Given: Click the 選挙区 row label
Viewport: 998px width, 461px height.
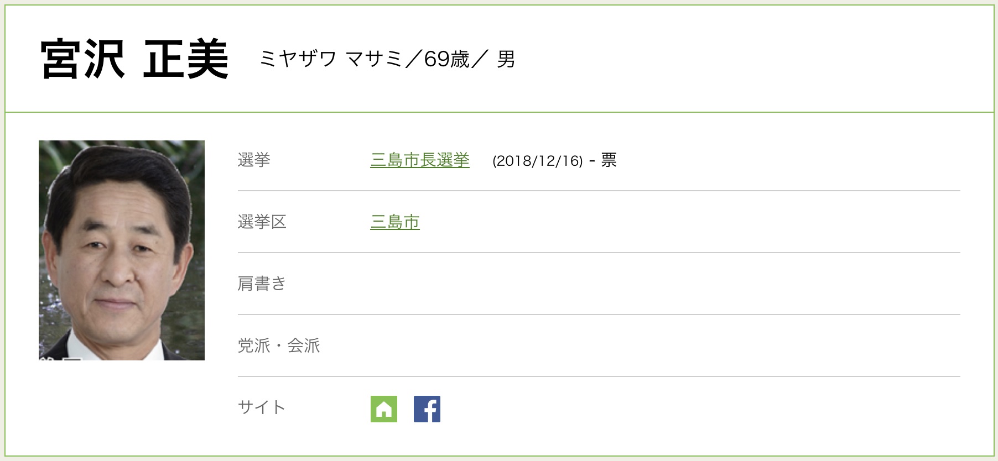Looking at the screenshot, I should [x=262, y=222].
